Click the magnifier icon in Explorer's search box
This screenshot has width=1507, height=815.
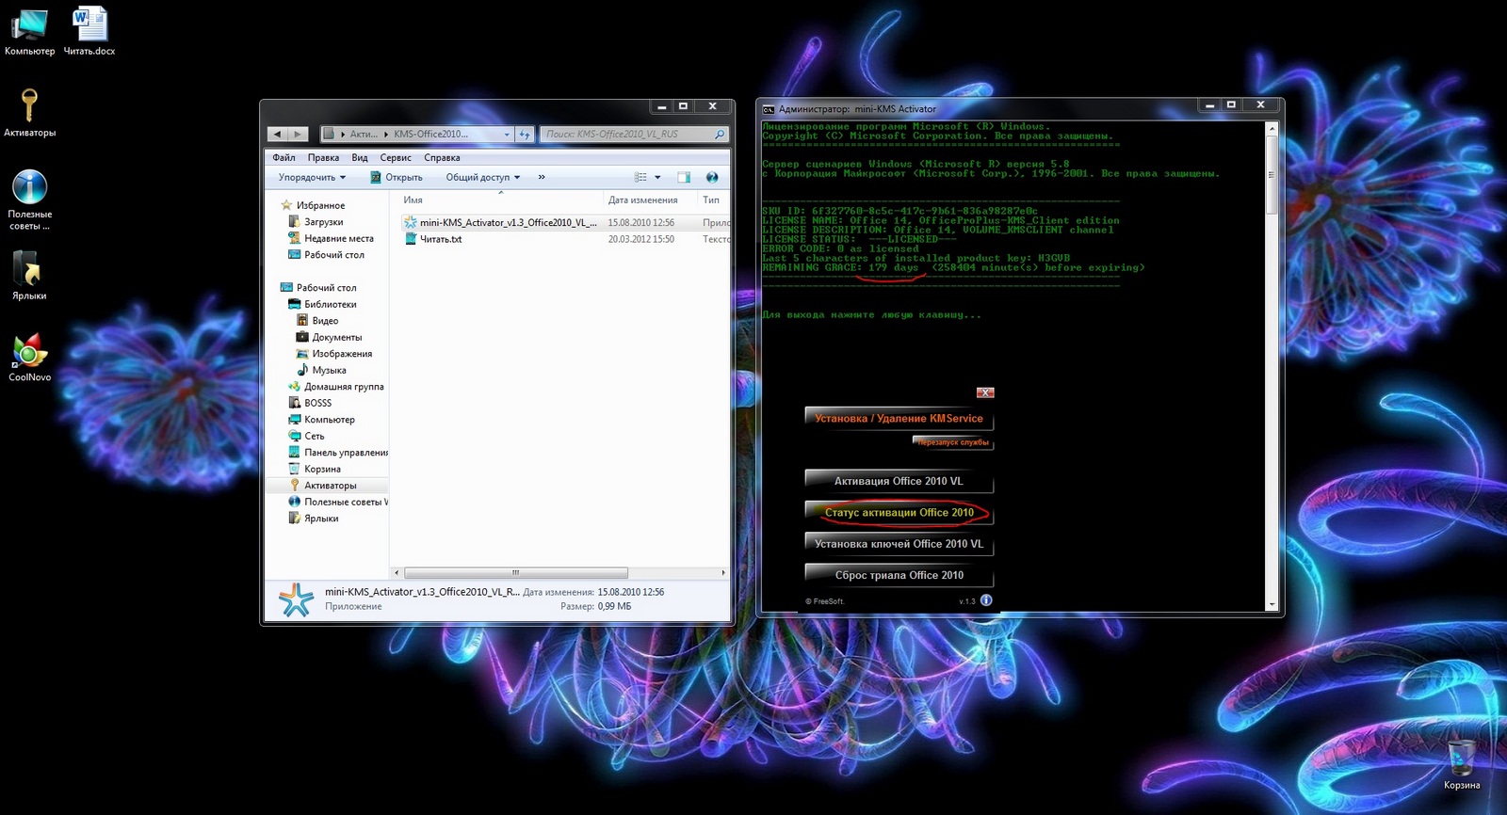tap(720, 135)
